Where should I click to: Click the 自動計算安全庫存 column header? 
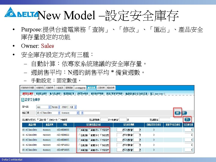click(x=154, y=125)
